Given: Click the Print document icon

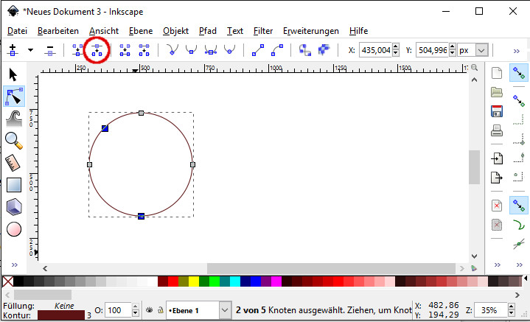Looking at the screenshot, I should point(497,131).
